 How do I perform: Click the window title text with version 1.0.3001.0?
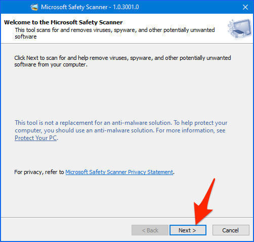[x=90, y=7]
